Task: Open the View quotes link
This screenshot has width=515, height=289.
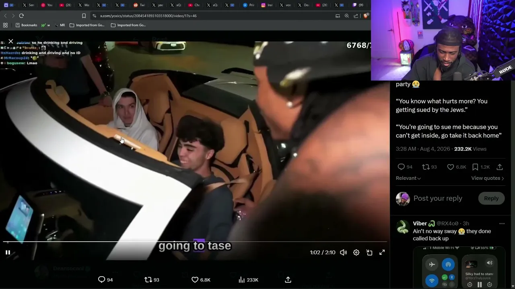Action: coord(488,178)
